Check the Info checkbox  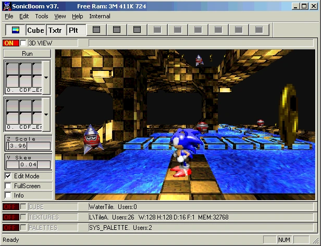coord(8,195)
